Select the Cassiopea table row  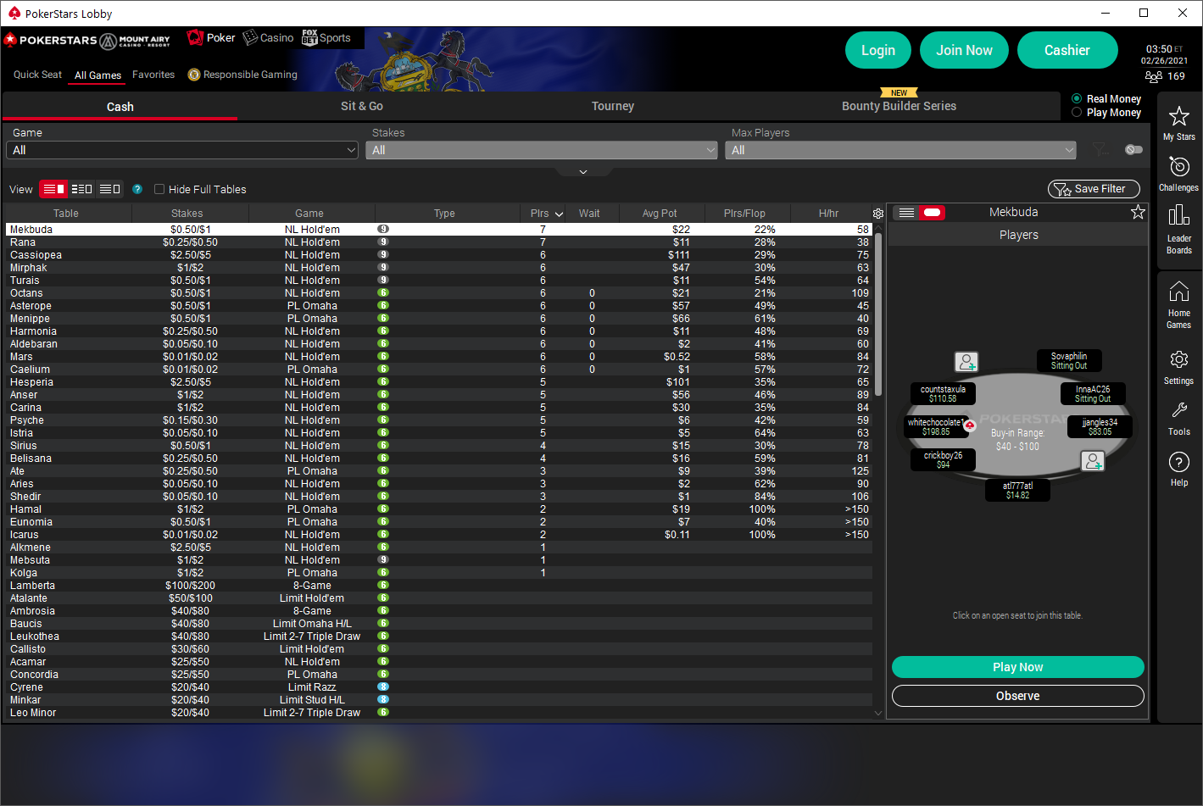point(438,255)
